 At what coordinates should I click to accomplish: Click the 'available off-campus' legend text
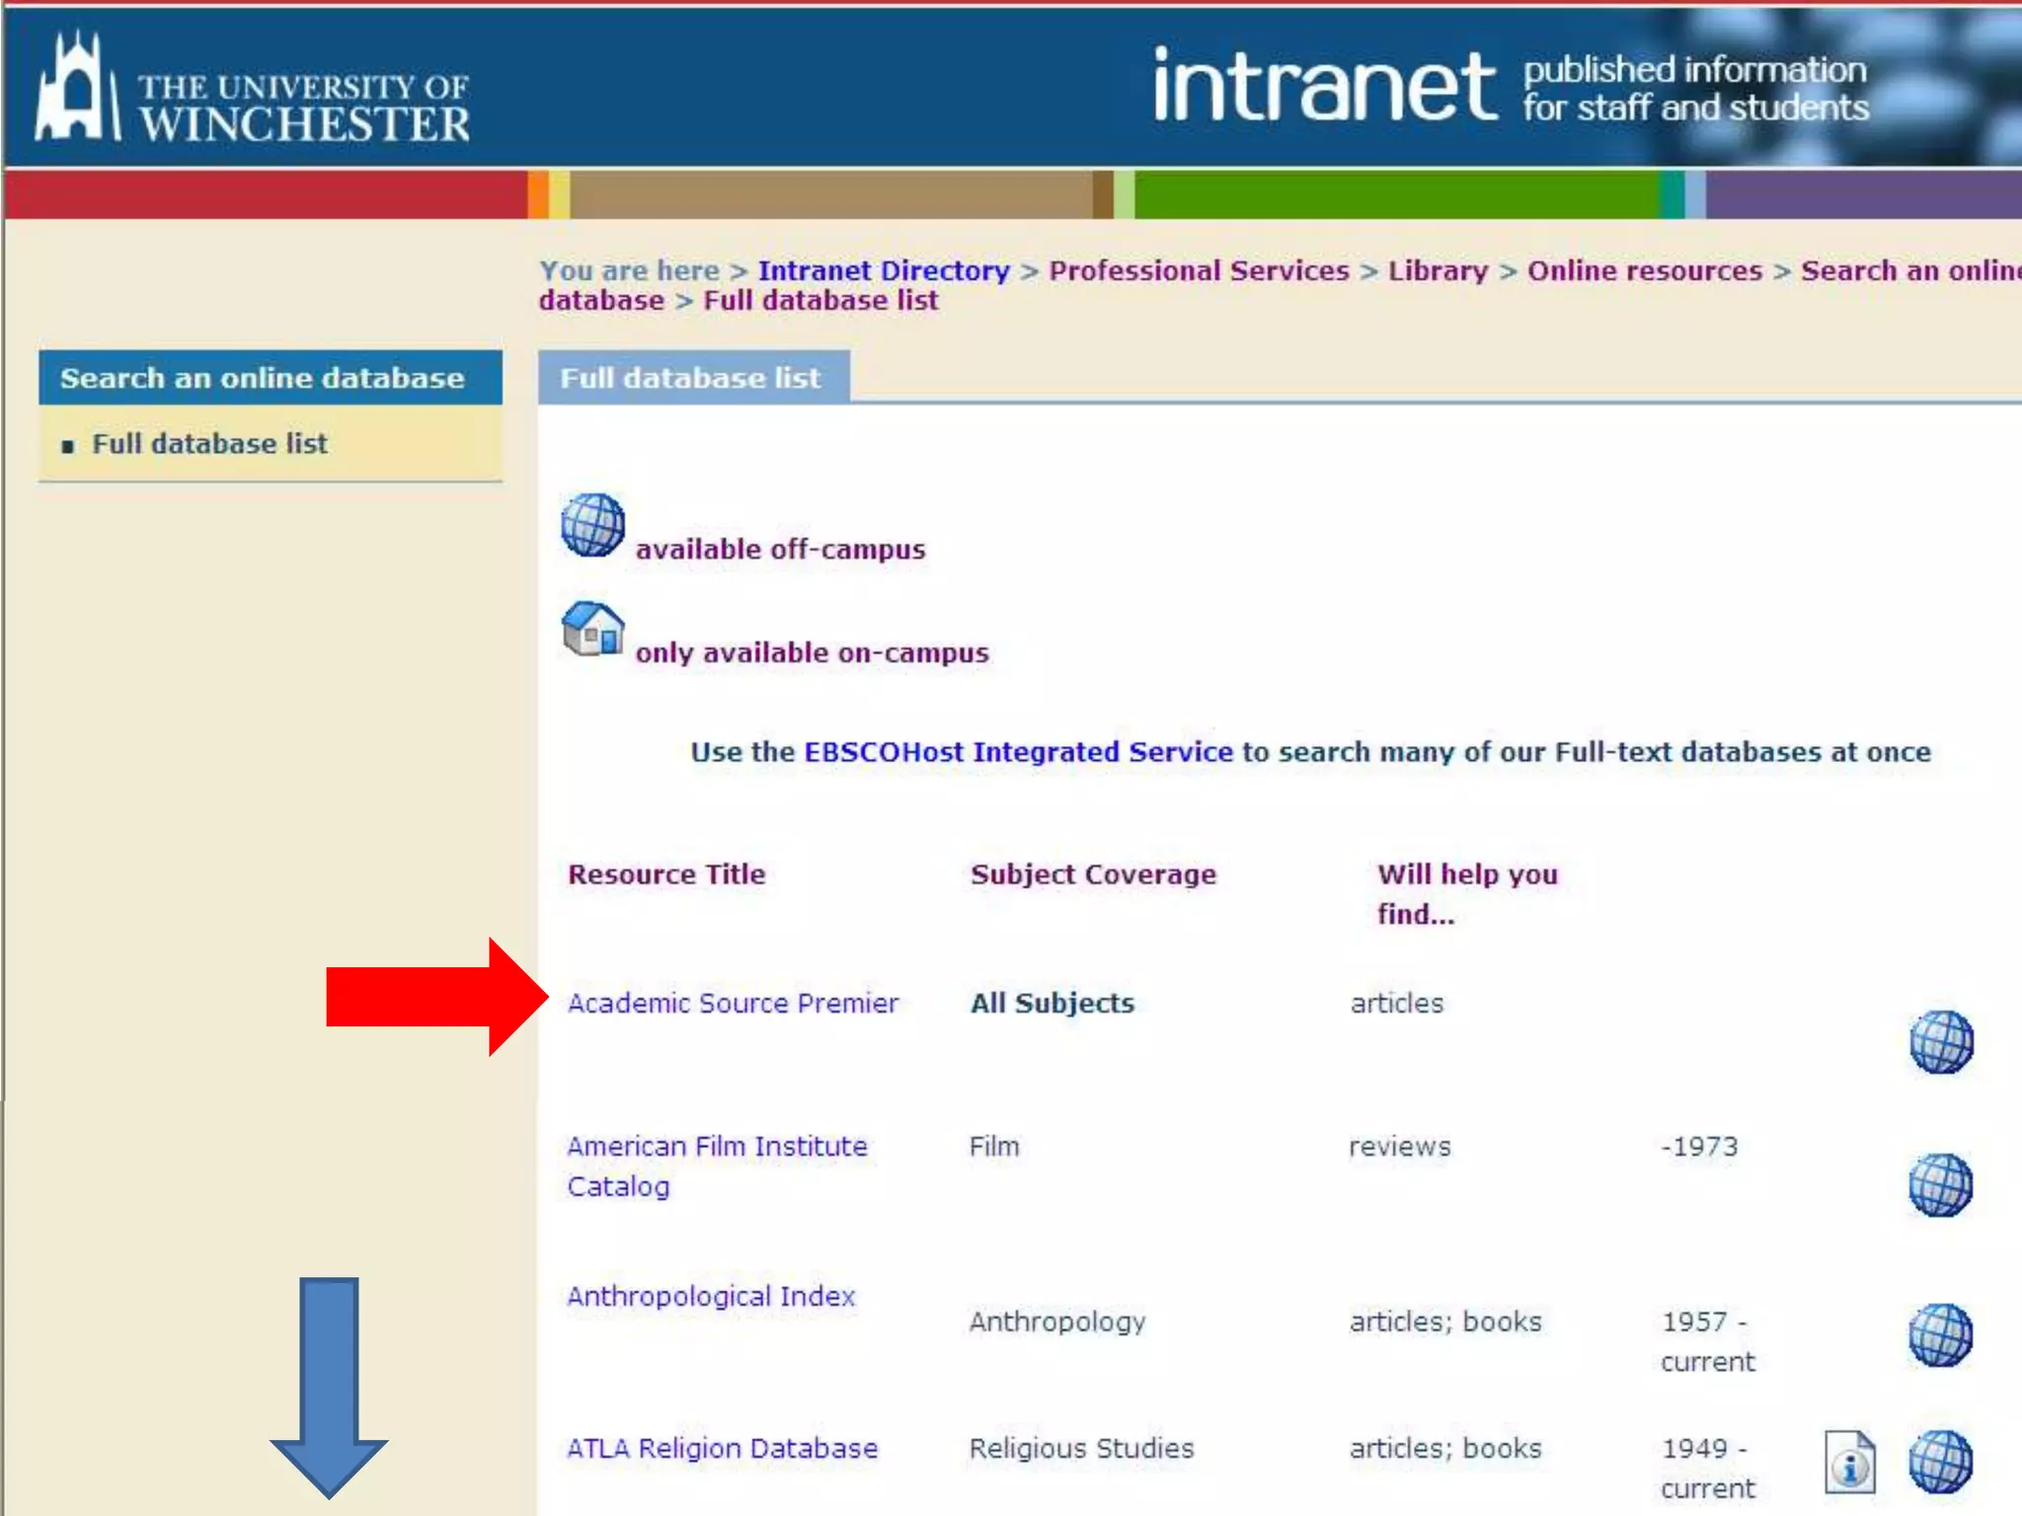tap(780, 549)
